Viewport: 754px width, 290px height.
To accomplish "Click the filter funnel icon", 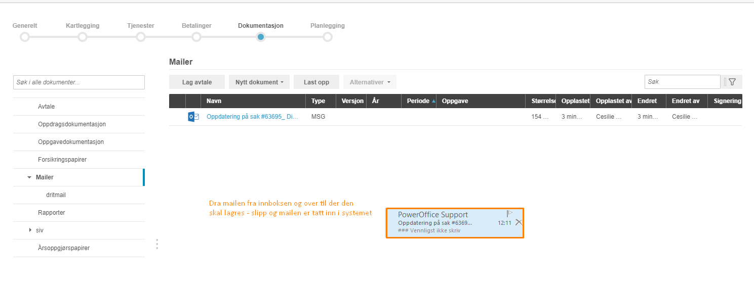I will (x=732, y=82).
